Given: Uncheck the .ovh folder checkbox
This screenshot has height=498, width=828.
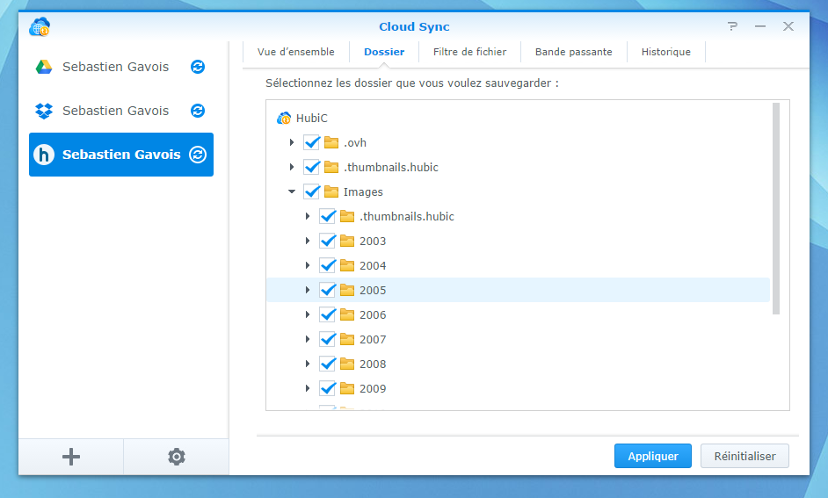Looking at the screenshot, I should point(311,142).
